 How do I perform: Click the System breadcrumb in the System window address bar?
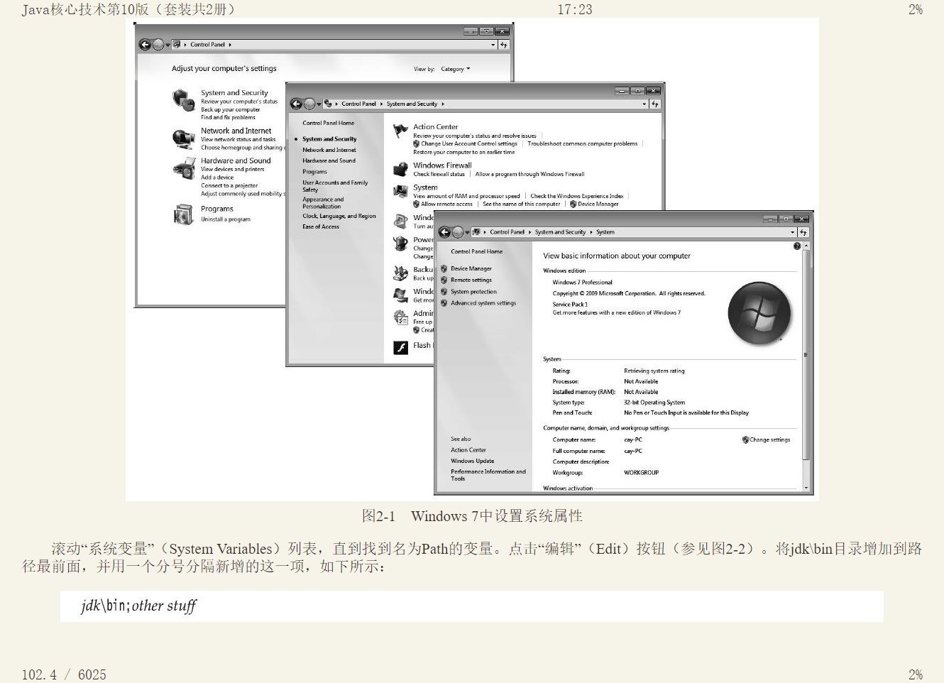[605, 232]
